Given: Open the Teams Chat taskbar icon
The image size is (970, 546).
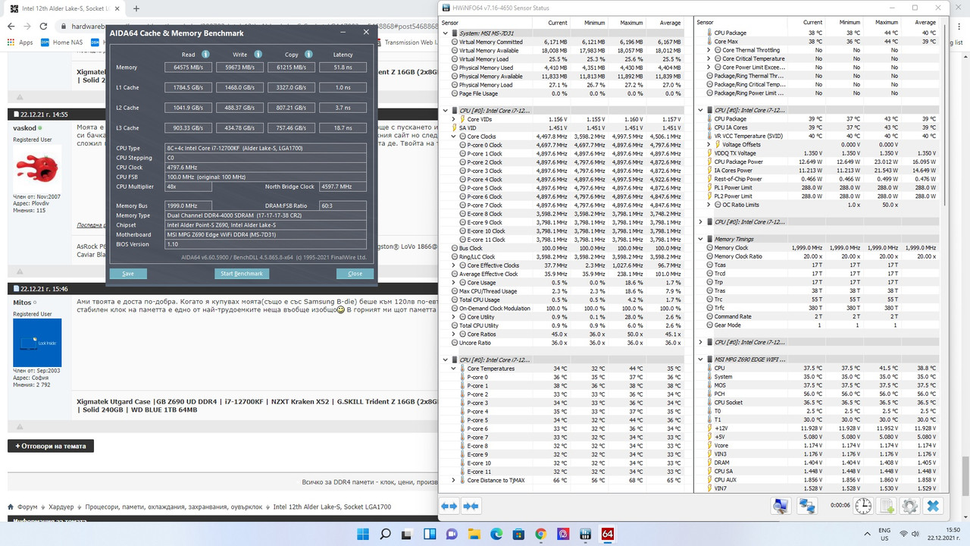Looking at the screenshot, I should coord(452,533).
